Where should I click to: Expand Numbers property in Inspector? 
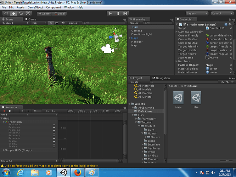coord(176,61)
